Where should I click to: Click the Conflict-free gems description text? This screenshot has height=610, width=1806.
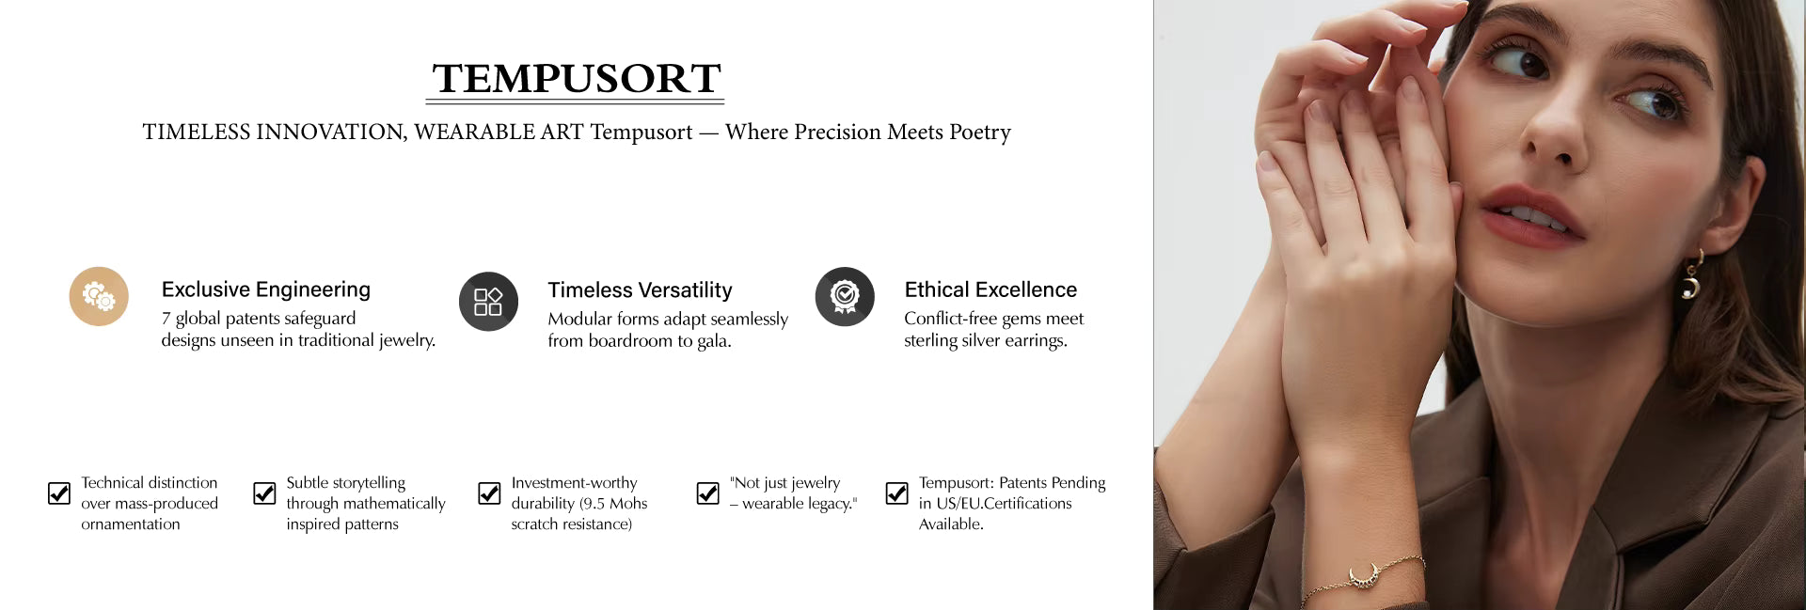tap(993, 330)
